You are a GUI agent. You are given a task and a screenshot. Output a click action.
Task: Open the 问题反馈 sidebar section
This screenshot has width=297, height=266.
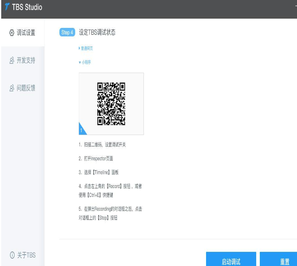coord(23,88)
